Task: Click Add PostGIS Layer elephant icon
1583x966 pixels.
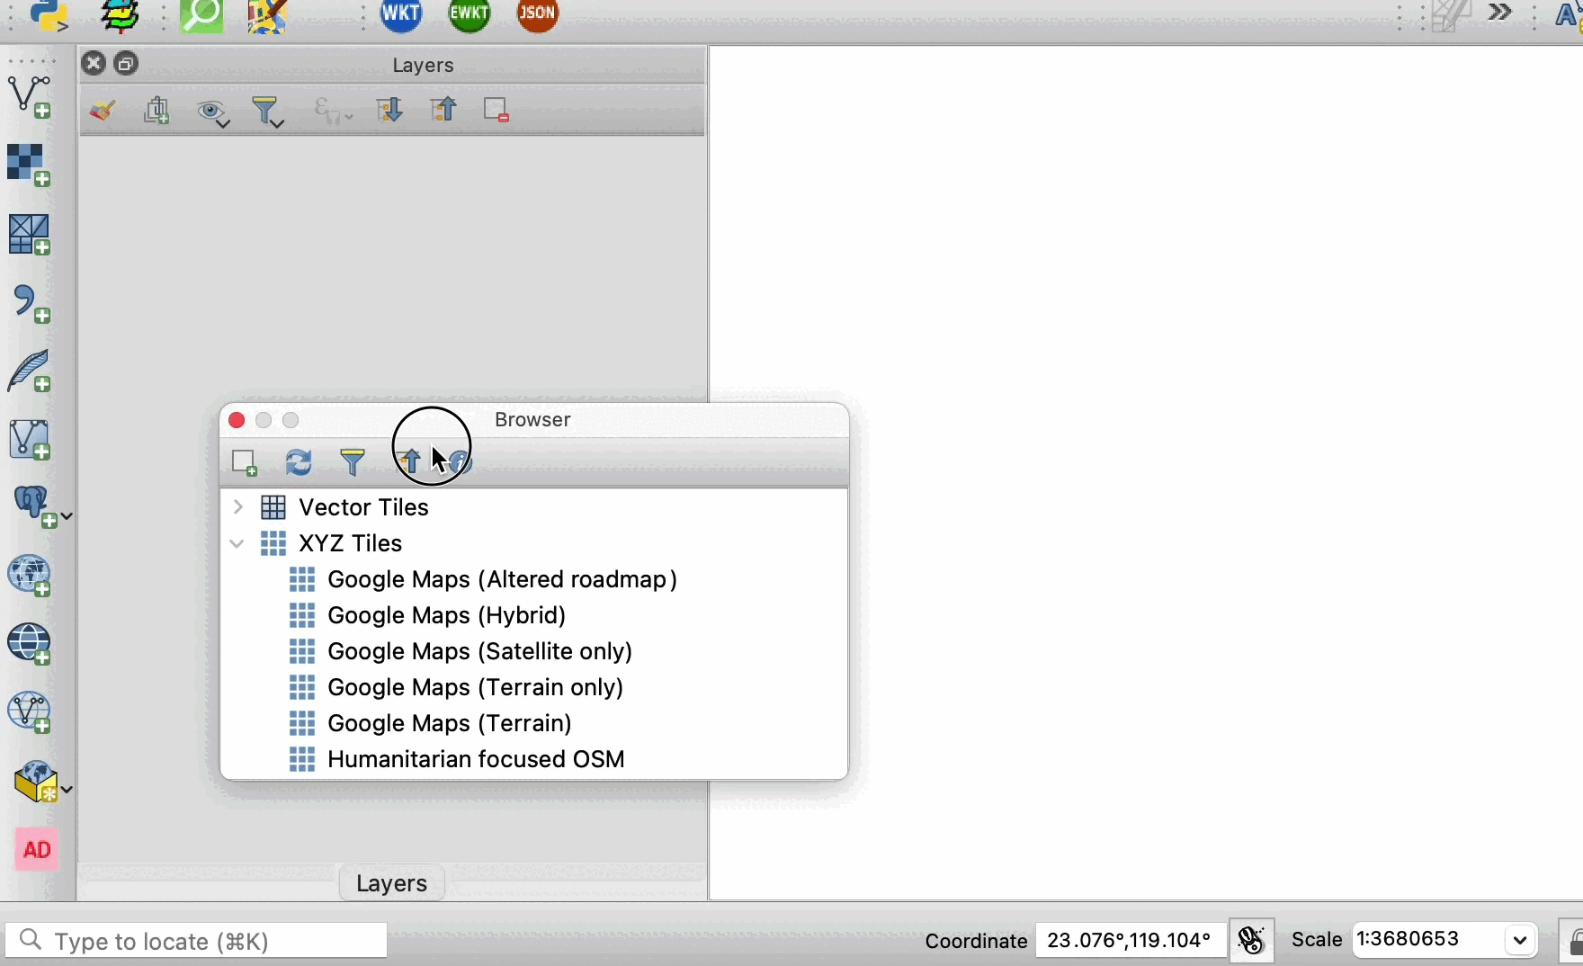Action: point(34,506)
